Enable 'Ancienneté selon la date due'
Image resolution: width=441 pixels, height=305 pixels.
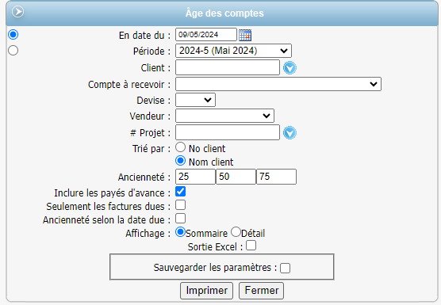pyautogui.click(x=180, y=219)
